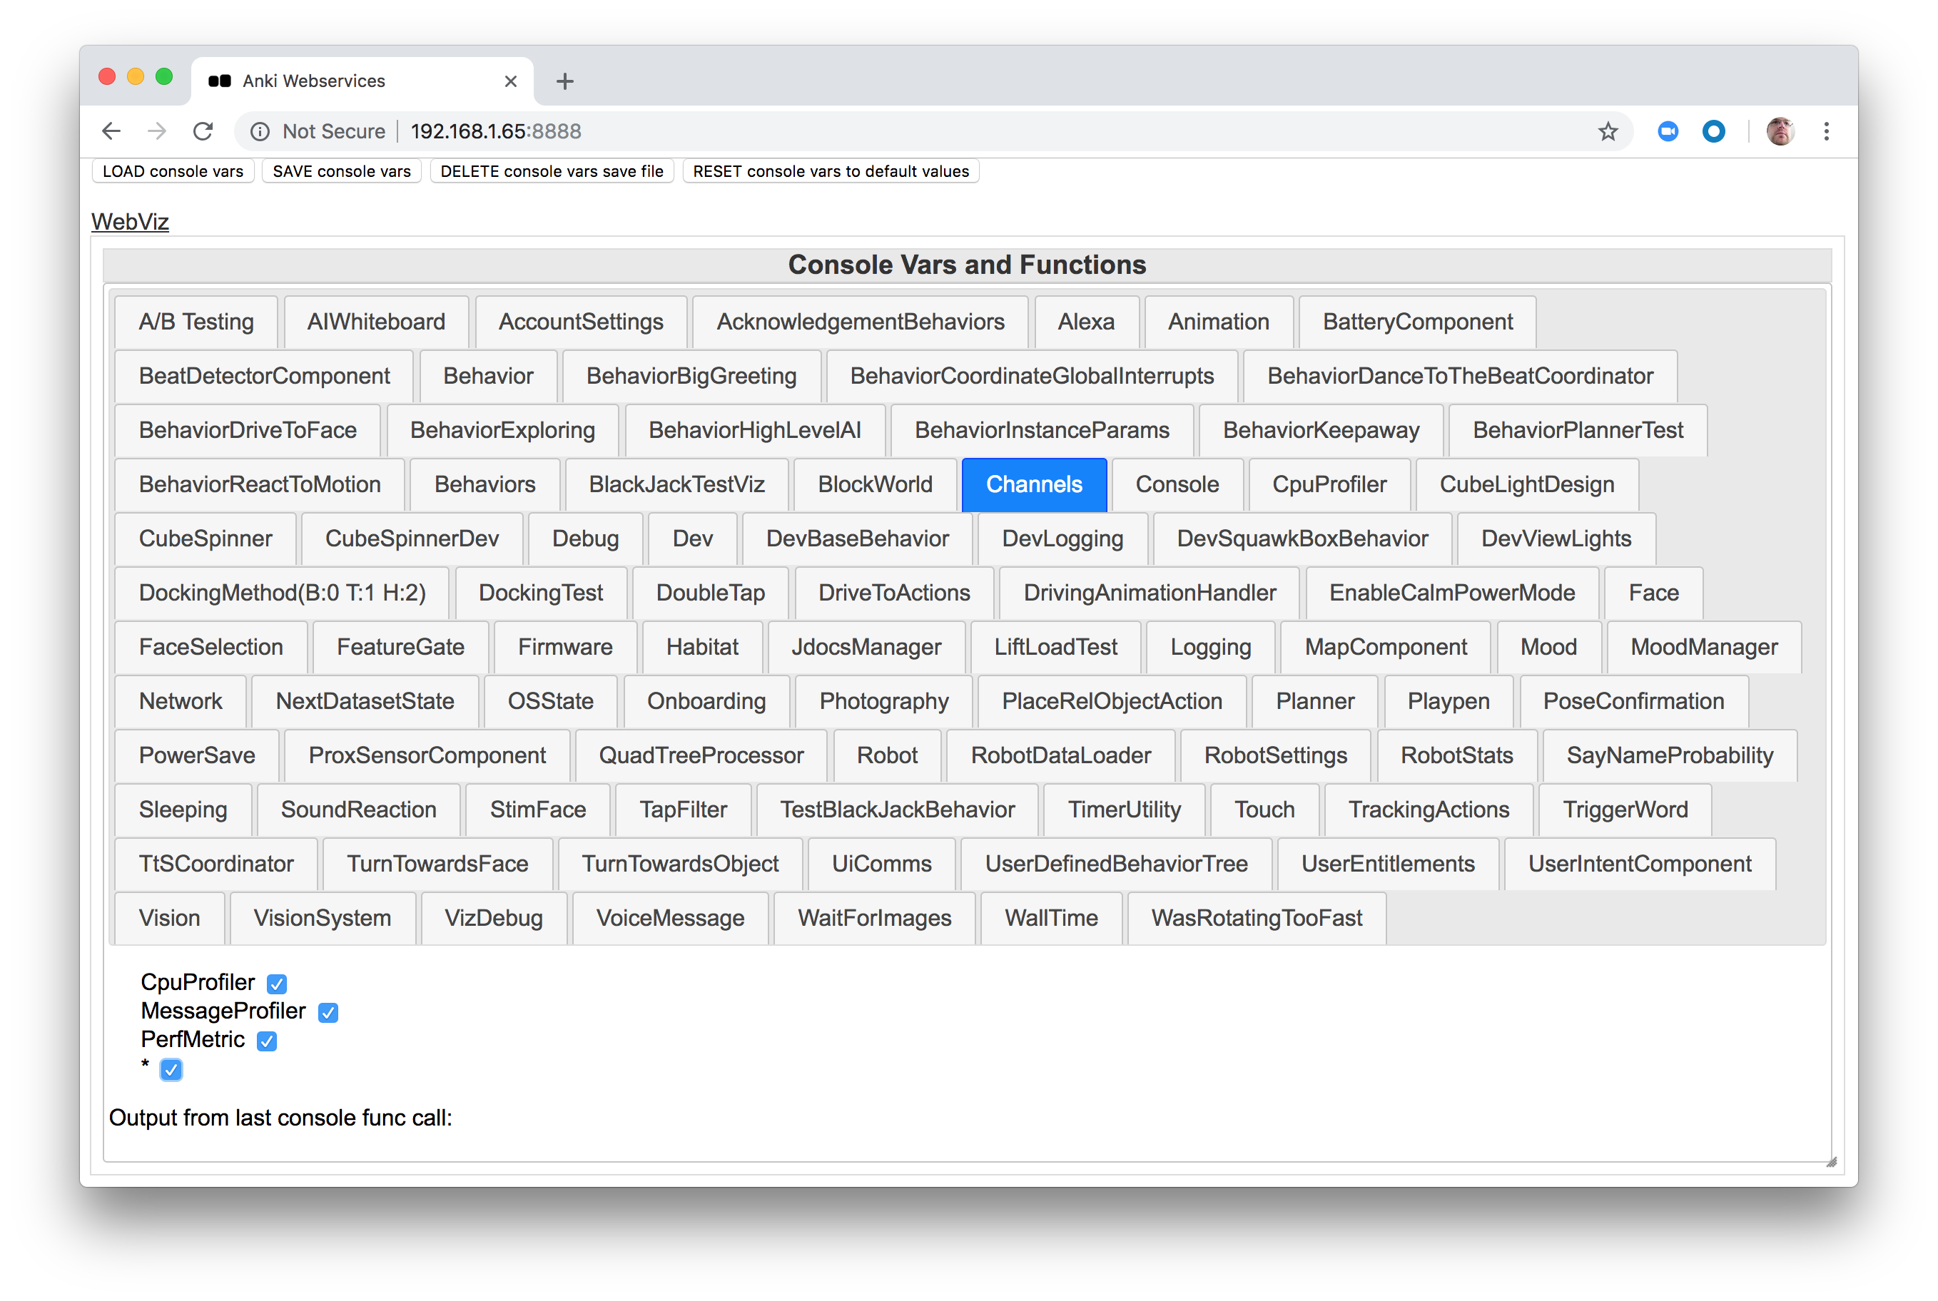Click the blue circle extension icon
The image size is (1938, 1301).
point(1713,131)
